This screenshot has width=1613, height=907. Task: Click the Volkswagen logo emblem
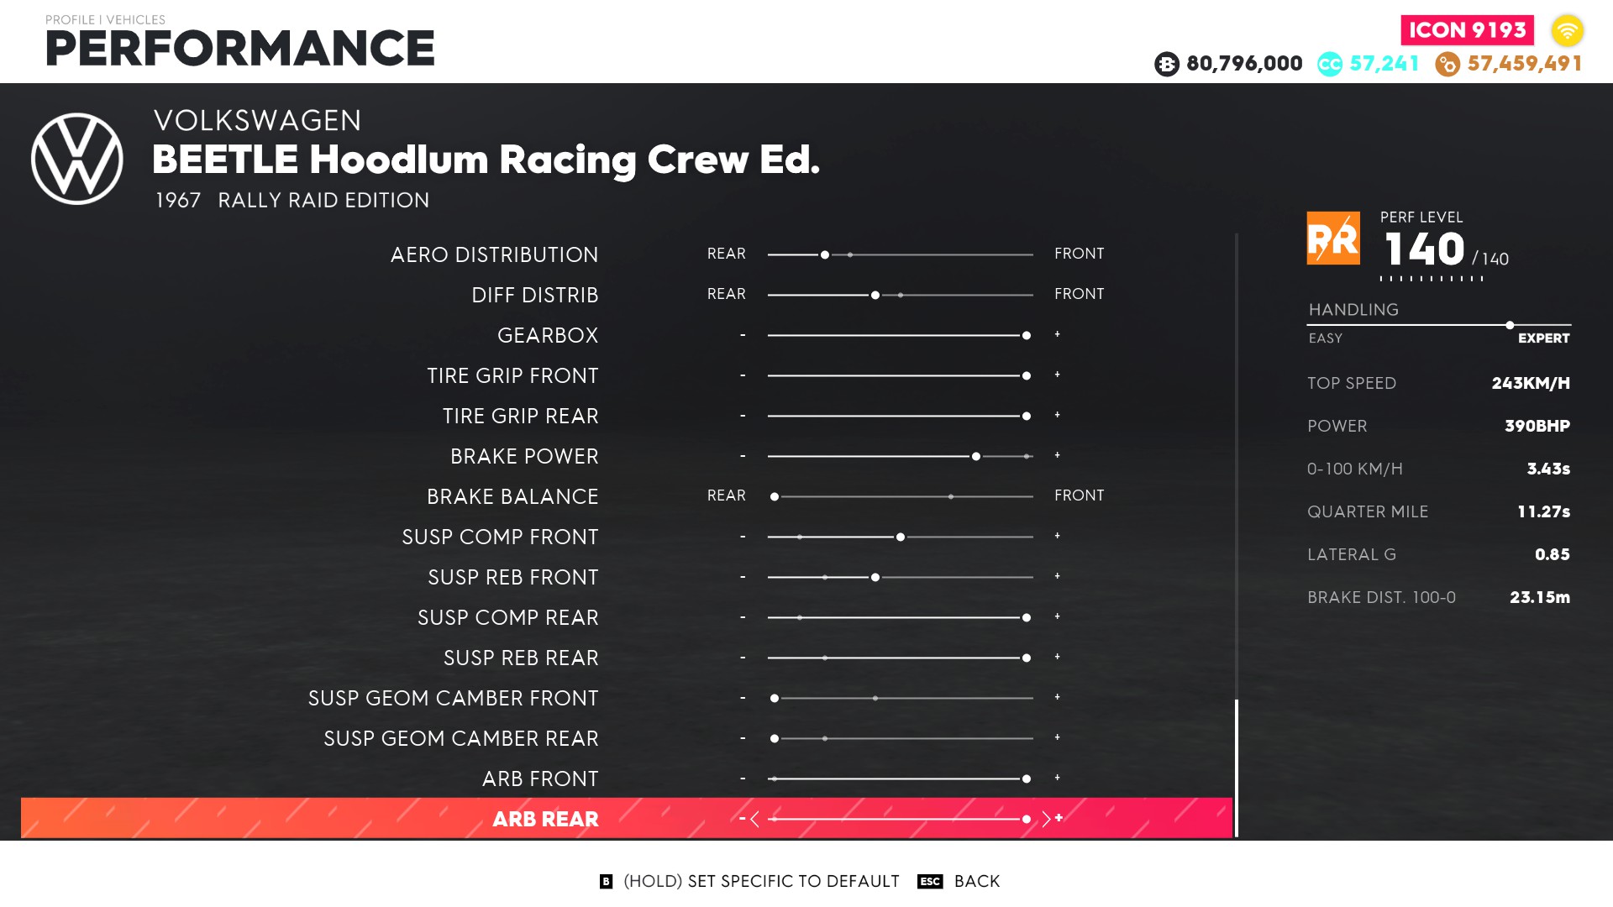point(76,159)
